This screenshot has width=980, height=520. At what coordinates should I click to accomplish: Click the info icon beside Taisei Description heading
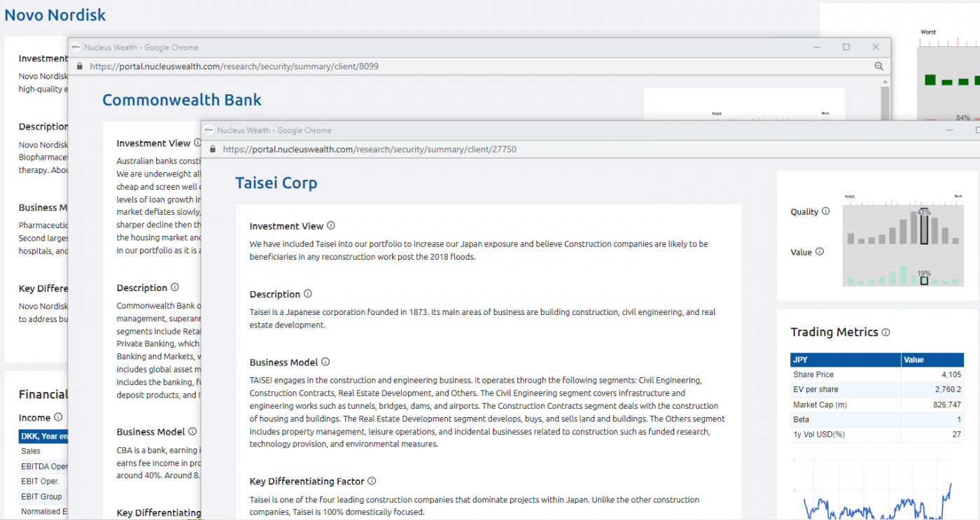click(307, 294)
